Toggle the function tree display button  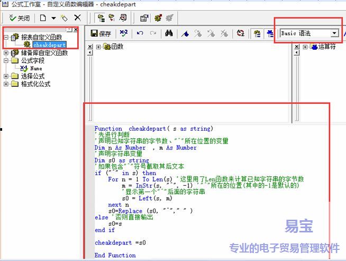point(270,33)
